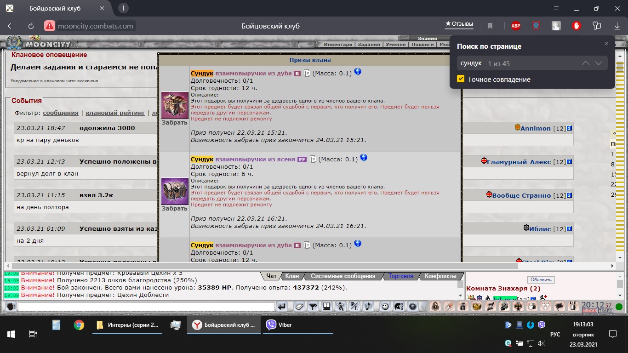This screenshot has width=628, height=353.
Task: Click the info icon beside Иблис
Action: [569, 229]
